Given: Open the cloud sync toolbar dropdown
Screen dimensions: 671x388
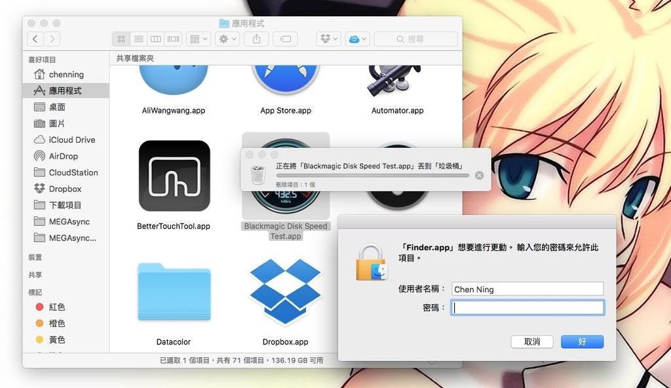Looking at the screenshot, I should tap(357, 39).
